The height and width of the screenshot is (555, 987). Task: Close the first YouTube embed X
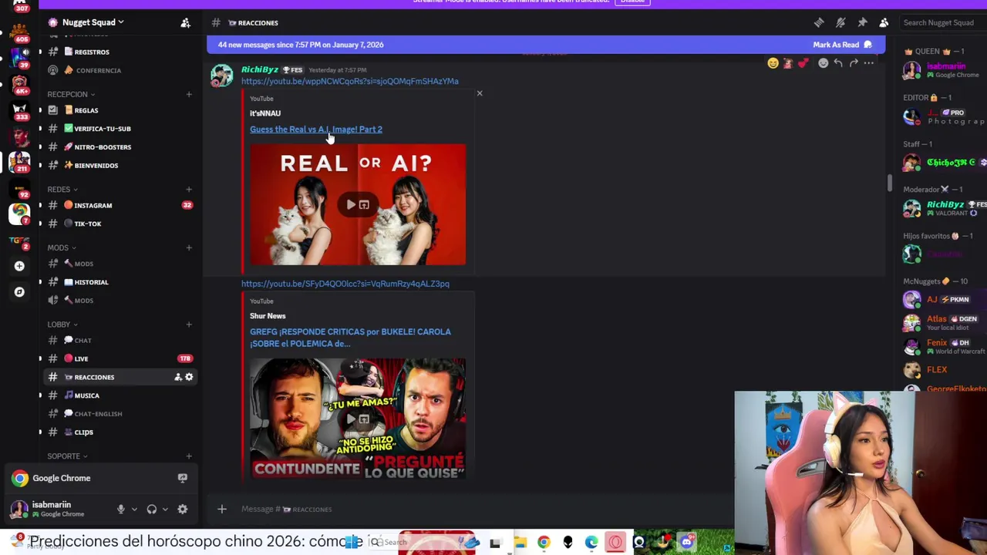pyautogui.click(x=480, y=93)
